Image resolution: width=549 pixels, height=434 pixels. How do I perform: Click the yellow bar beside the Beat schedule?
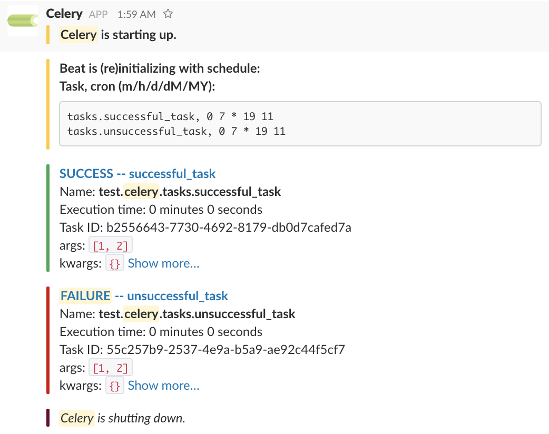pyautogui.click(x=48, y=104)
